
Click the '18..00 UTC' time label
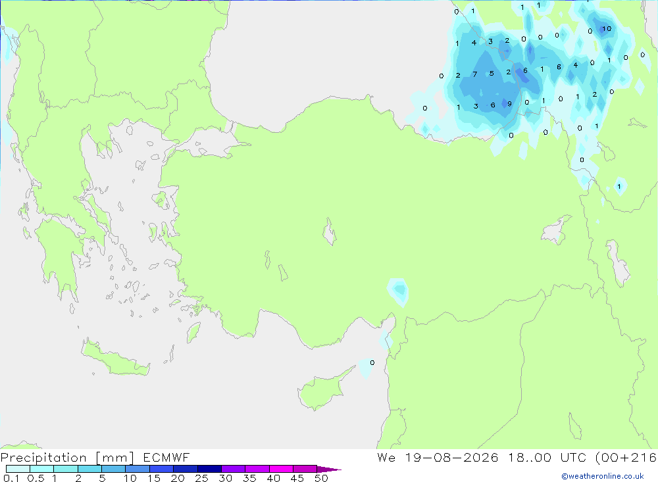pos(548,457)
